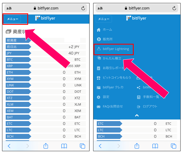Click the +2 JPY value

click(x=74, y=47)
